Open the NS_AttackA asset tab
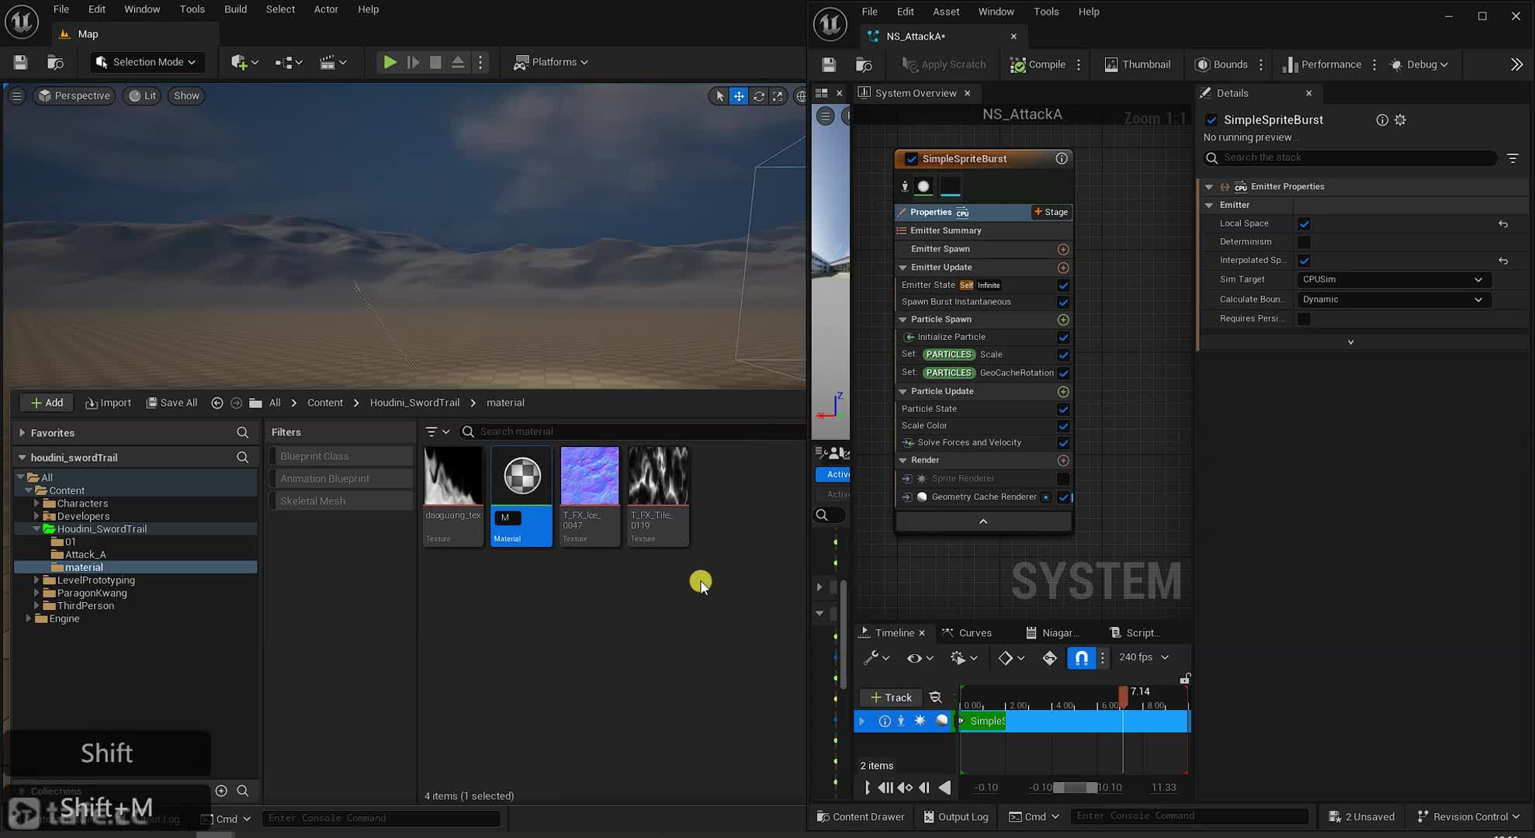Image resolution: width=1535 pixels, height=838 pixels. click(916, 36)
